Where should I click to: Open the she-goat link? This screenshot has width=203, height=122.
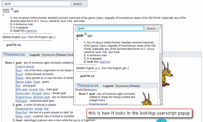[x=37, y=93]
